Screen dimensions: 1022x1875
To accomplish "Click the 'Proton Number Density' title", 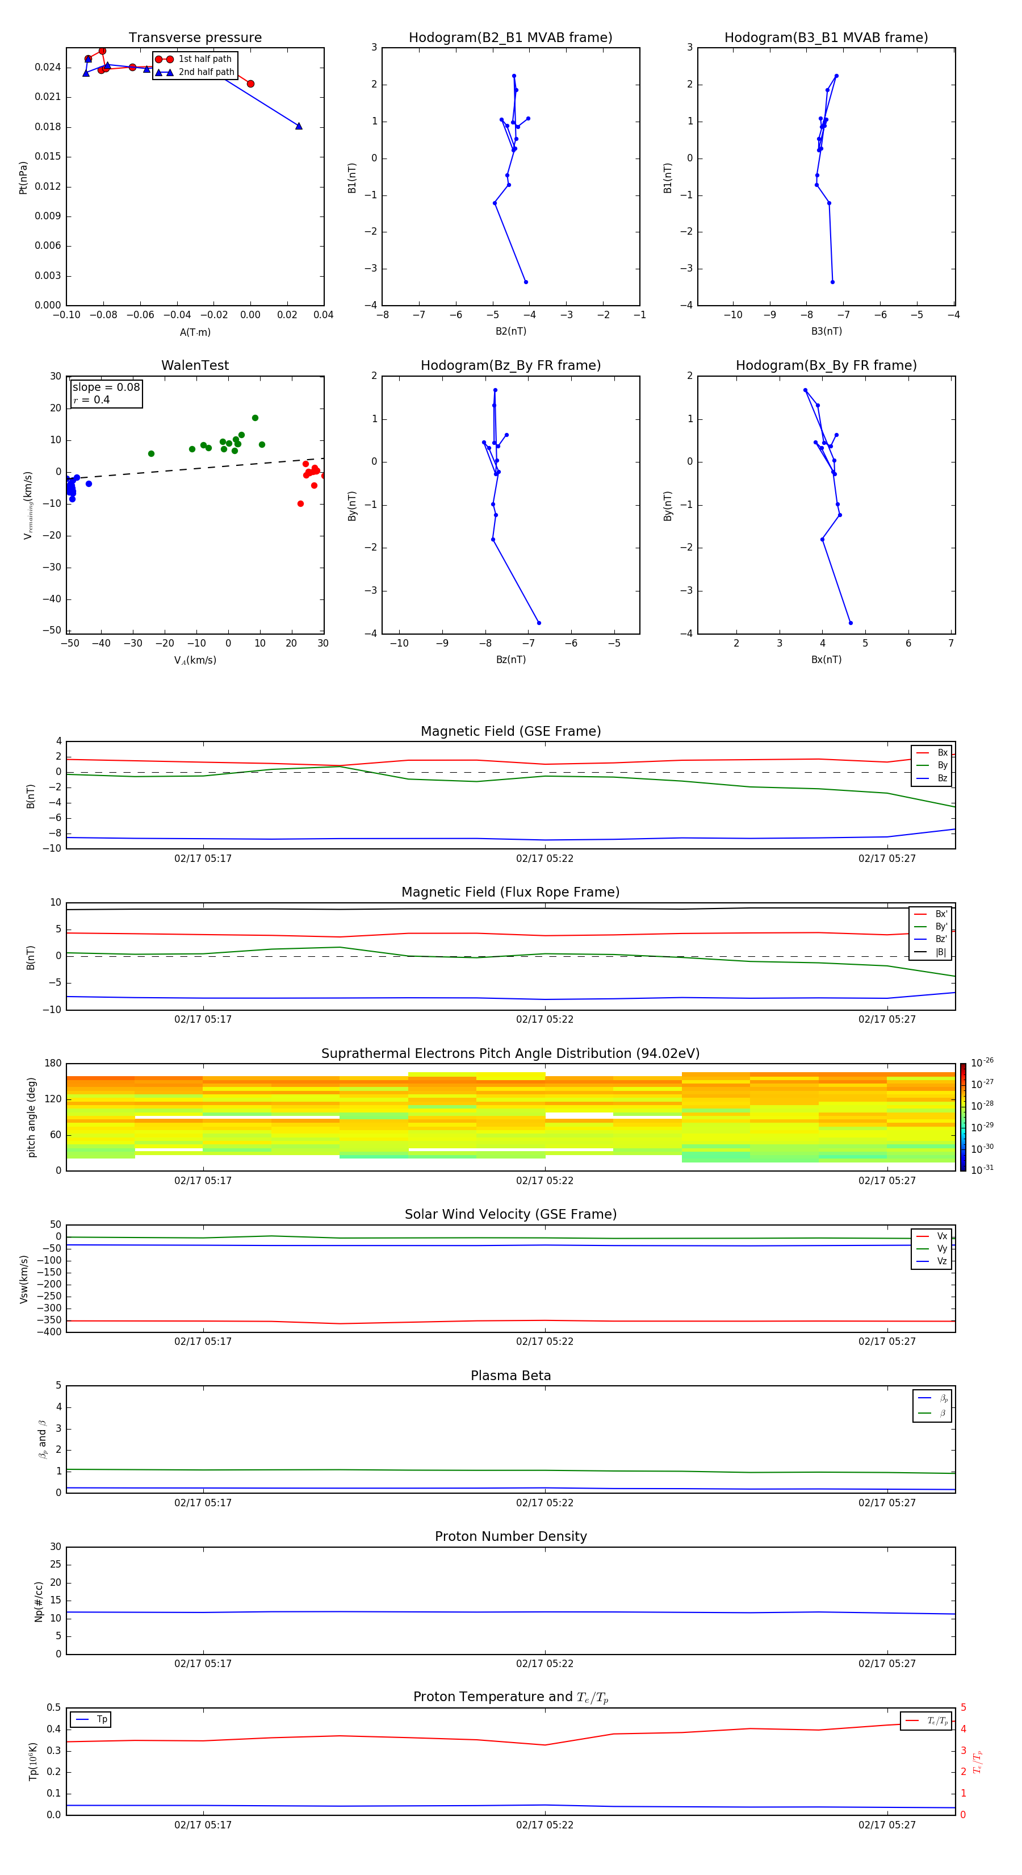I will coord(510,1536).
